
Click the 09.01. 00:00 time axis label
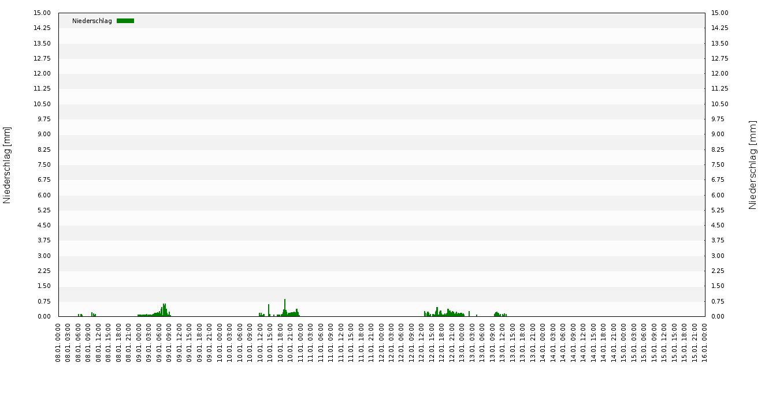tap(139, 343)
